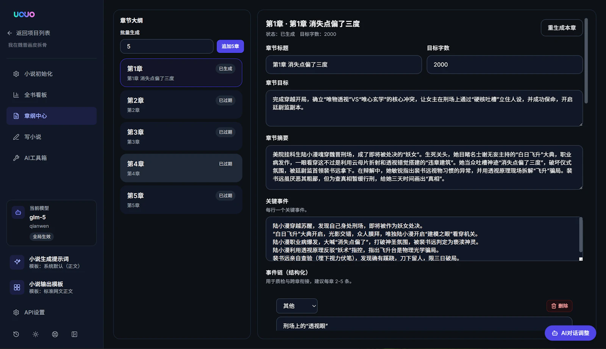Click 已过期 badge on 第3章

pyautogui.click(x=225, y=132)
